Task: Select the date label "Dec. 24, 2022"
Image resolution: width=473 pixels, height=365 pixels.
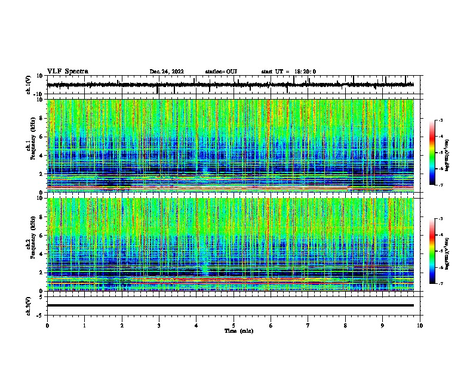Action: [x=167, y=72]
